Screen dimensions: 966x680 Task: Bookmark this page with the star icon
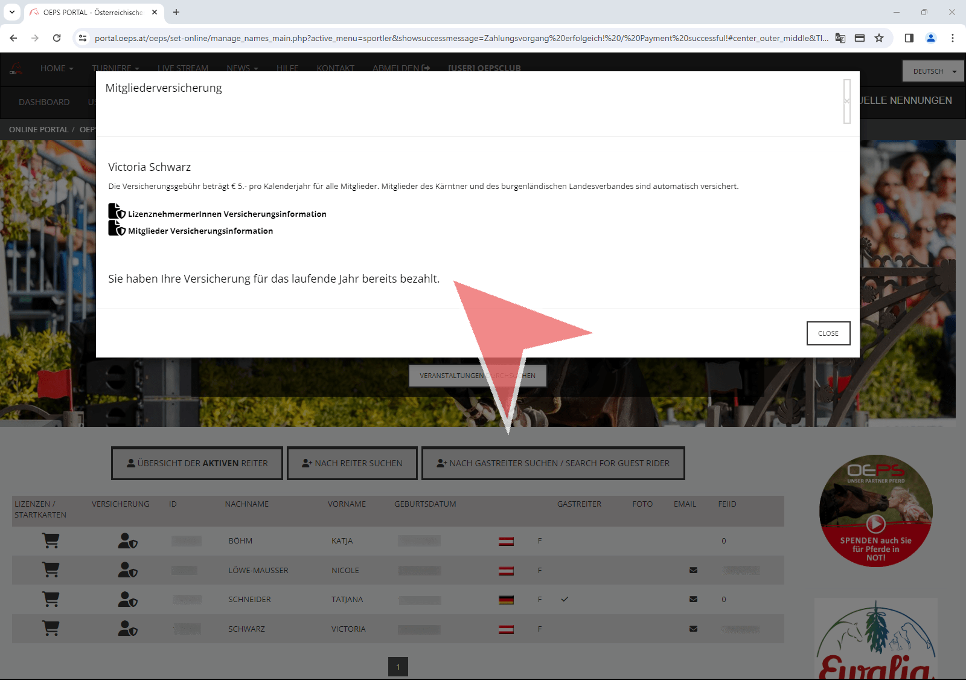[x=879, y=38]
